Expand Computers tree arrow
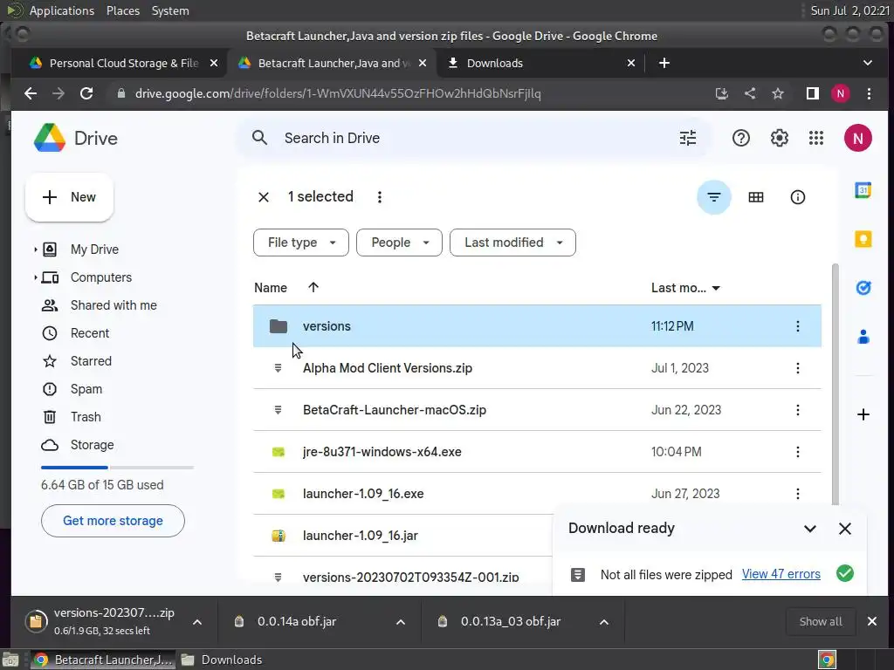 35,277
